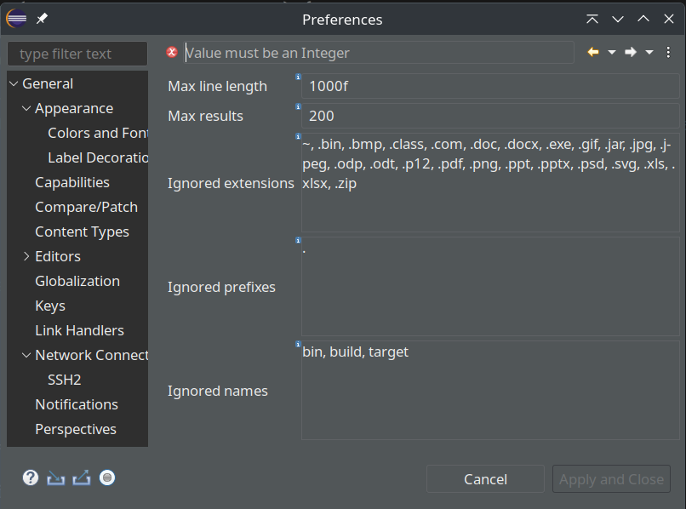The width and height of the screenshot is (686, 509).
Task: Toggle the pin window icon
Action: click(42, 19)
